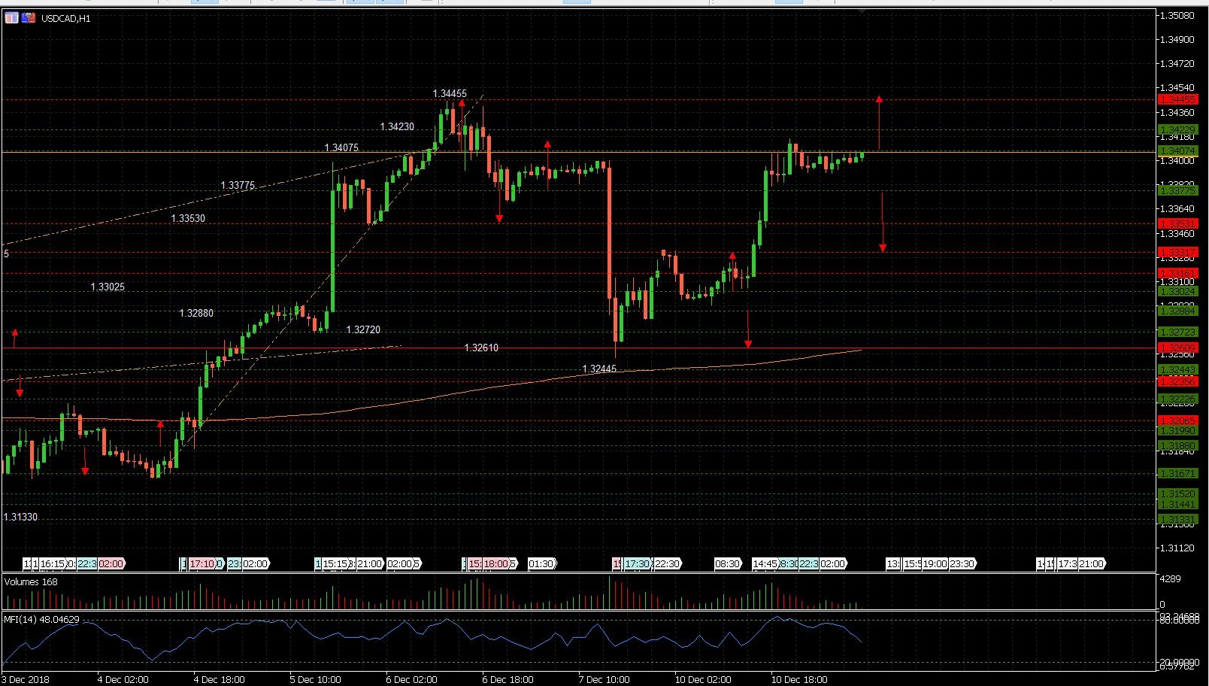Click the 08:30 news event marker
The height and width of the screenshot is (686, 1209).
(728, 563)
